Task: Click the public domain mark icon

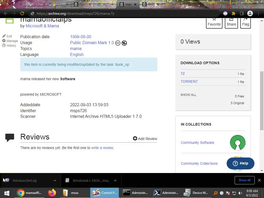Action: pyautogui.click(x=124, y=43)
